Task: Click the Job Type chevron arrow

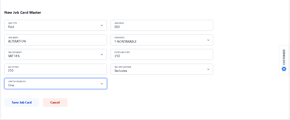Action: [102, 25]
